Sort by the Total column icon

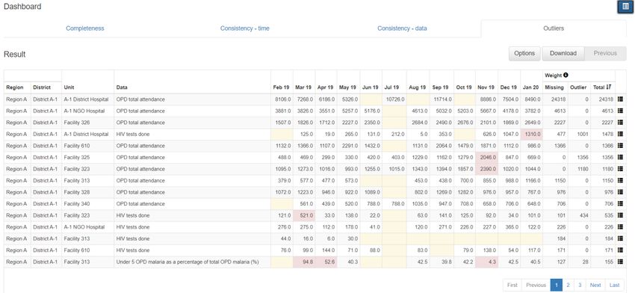(x=608, y=87)
